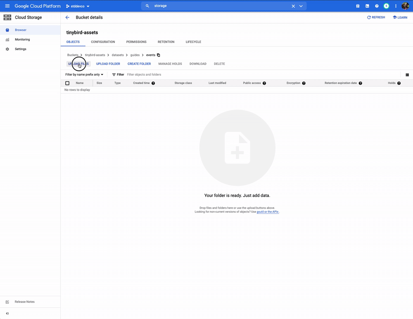The height and width of the screenshot is (319, 413).
Task: Sort by the Size column header
Action: (99, 83)
